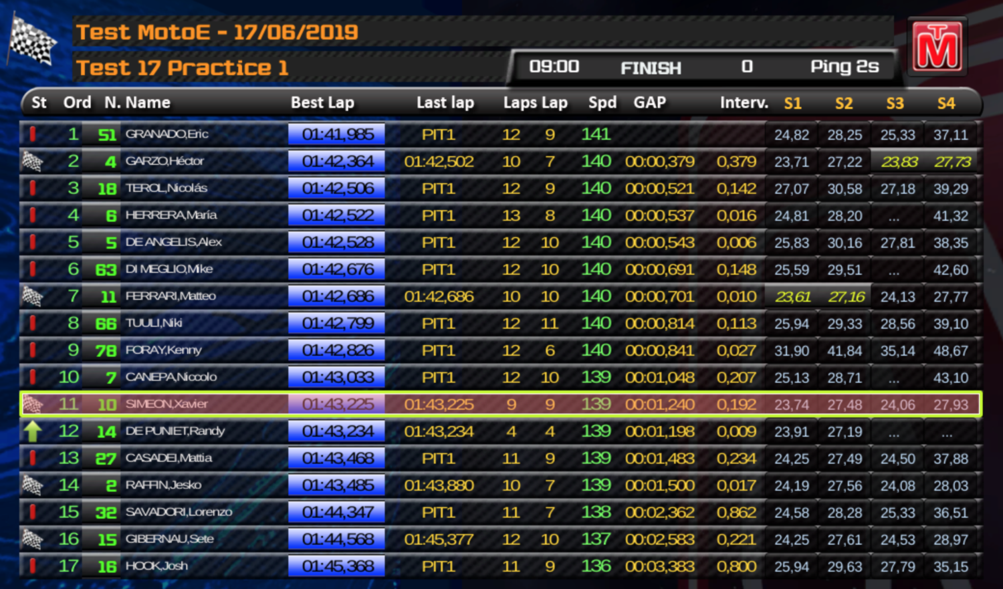Viewport: 1003px width, 589px height.
Task: Click the Ord column header
Action: coord(77,103)
